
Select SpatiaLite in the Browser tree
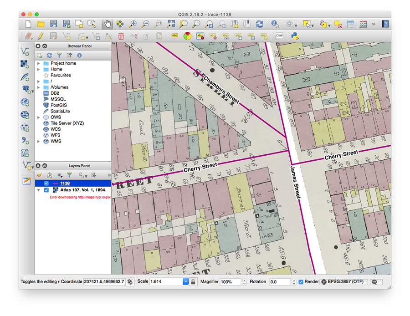click(x=60, y=111)
